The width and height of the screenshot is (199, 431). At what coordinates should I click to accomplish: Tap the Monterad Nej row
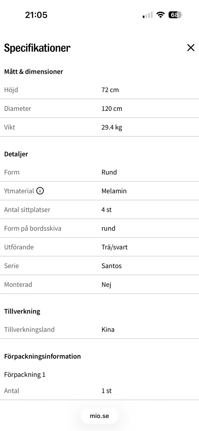pyautogui.click(x=100, y=284)
